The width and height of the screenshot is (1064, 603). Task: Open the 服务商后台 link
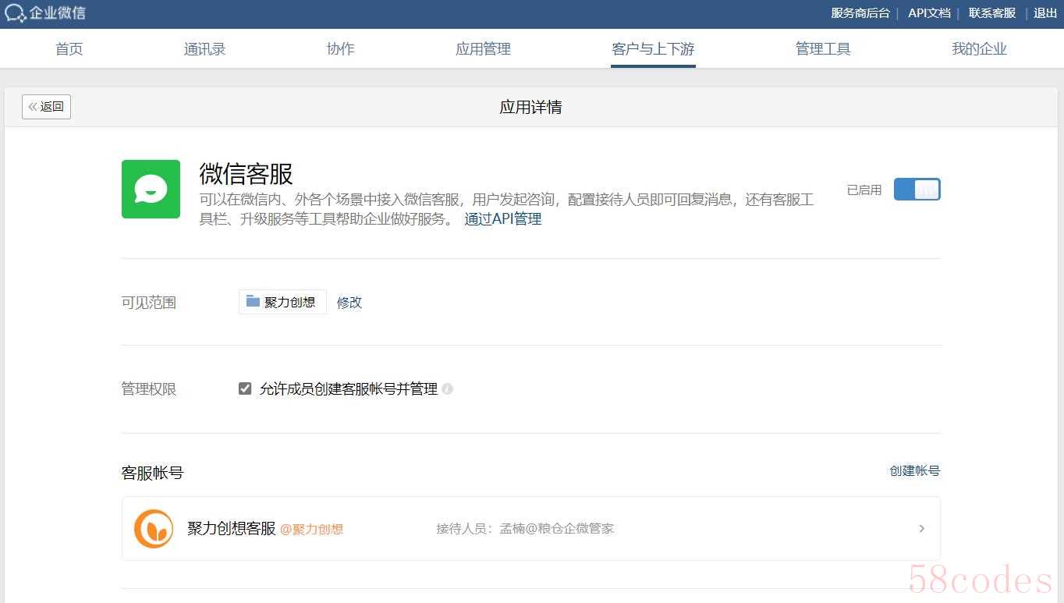coord(860,13)
